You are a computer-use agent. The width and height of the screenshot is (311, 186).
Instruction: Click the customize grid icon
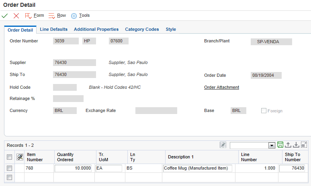click(x=223, y=145)
